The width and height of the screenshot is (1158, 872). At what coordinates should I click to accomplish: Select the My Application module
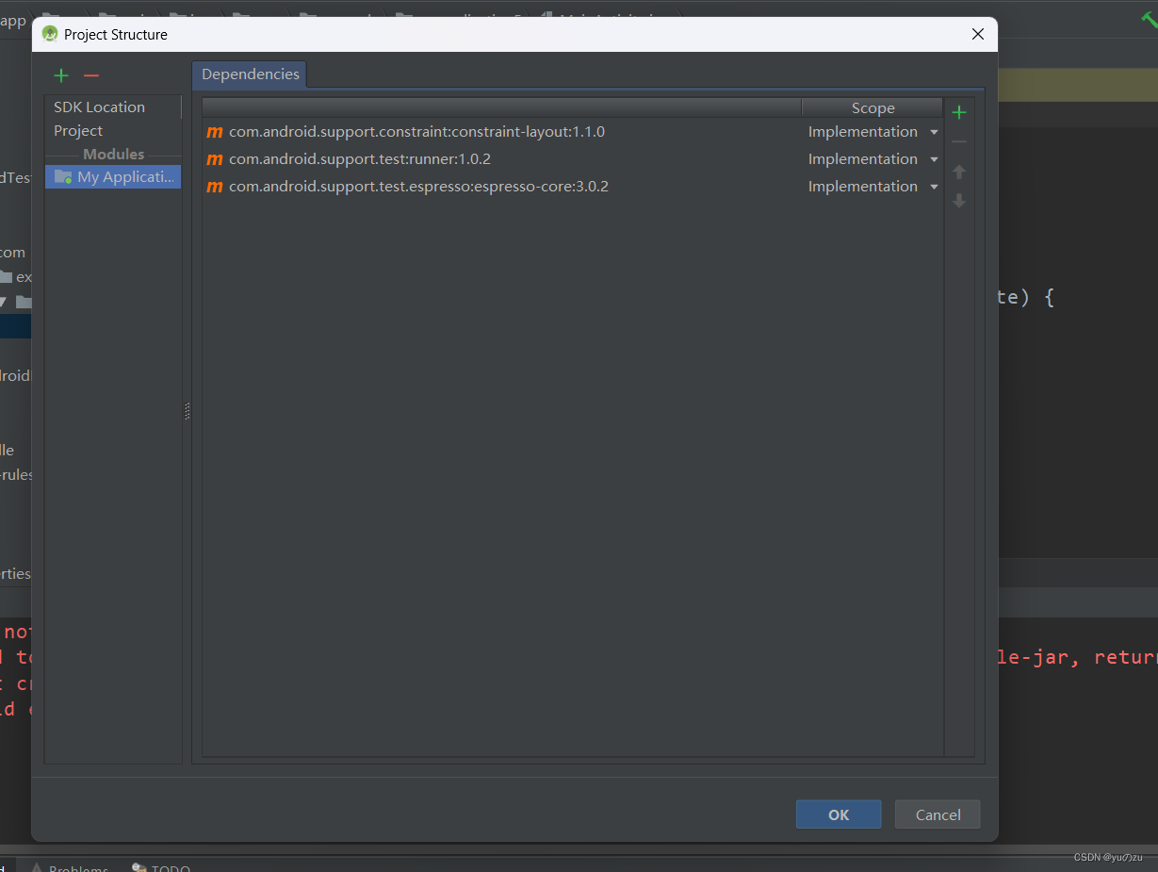pos(112,176)
